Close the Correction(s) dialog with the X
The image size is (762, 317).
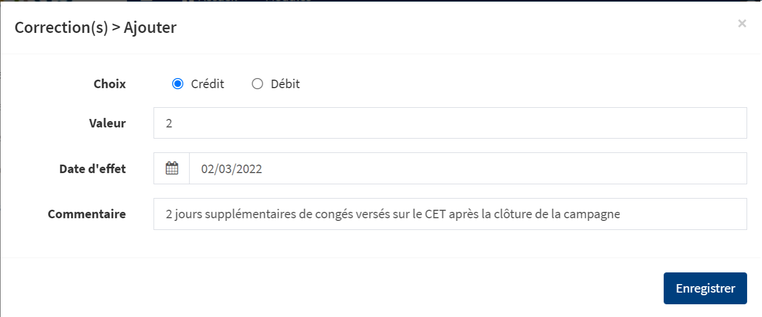[742, 23]
